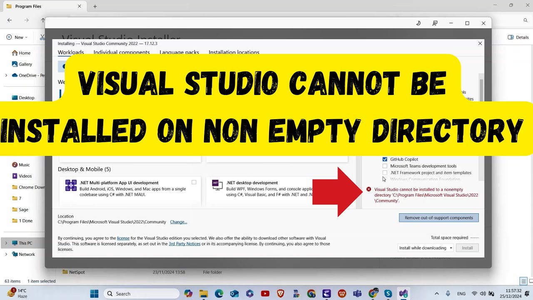Click the microphone icon in system tray
533x300 pixels.
point(448,293)
